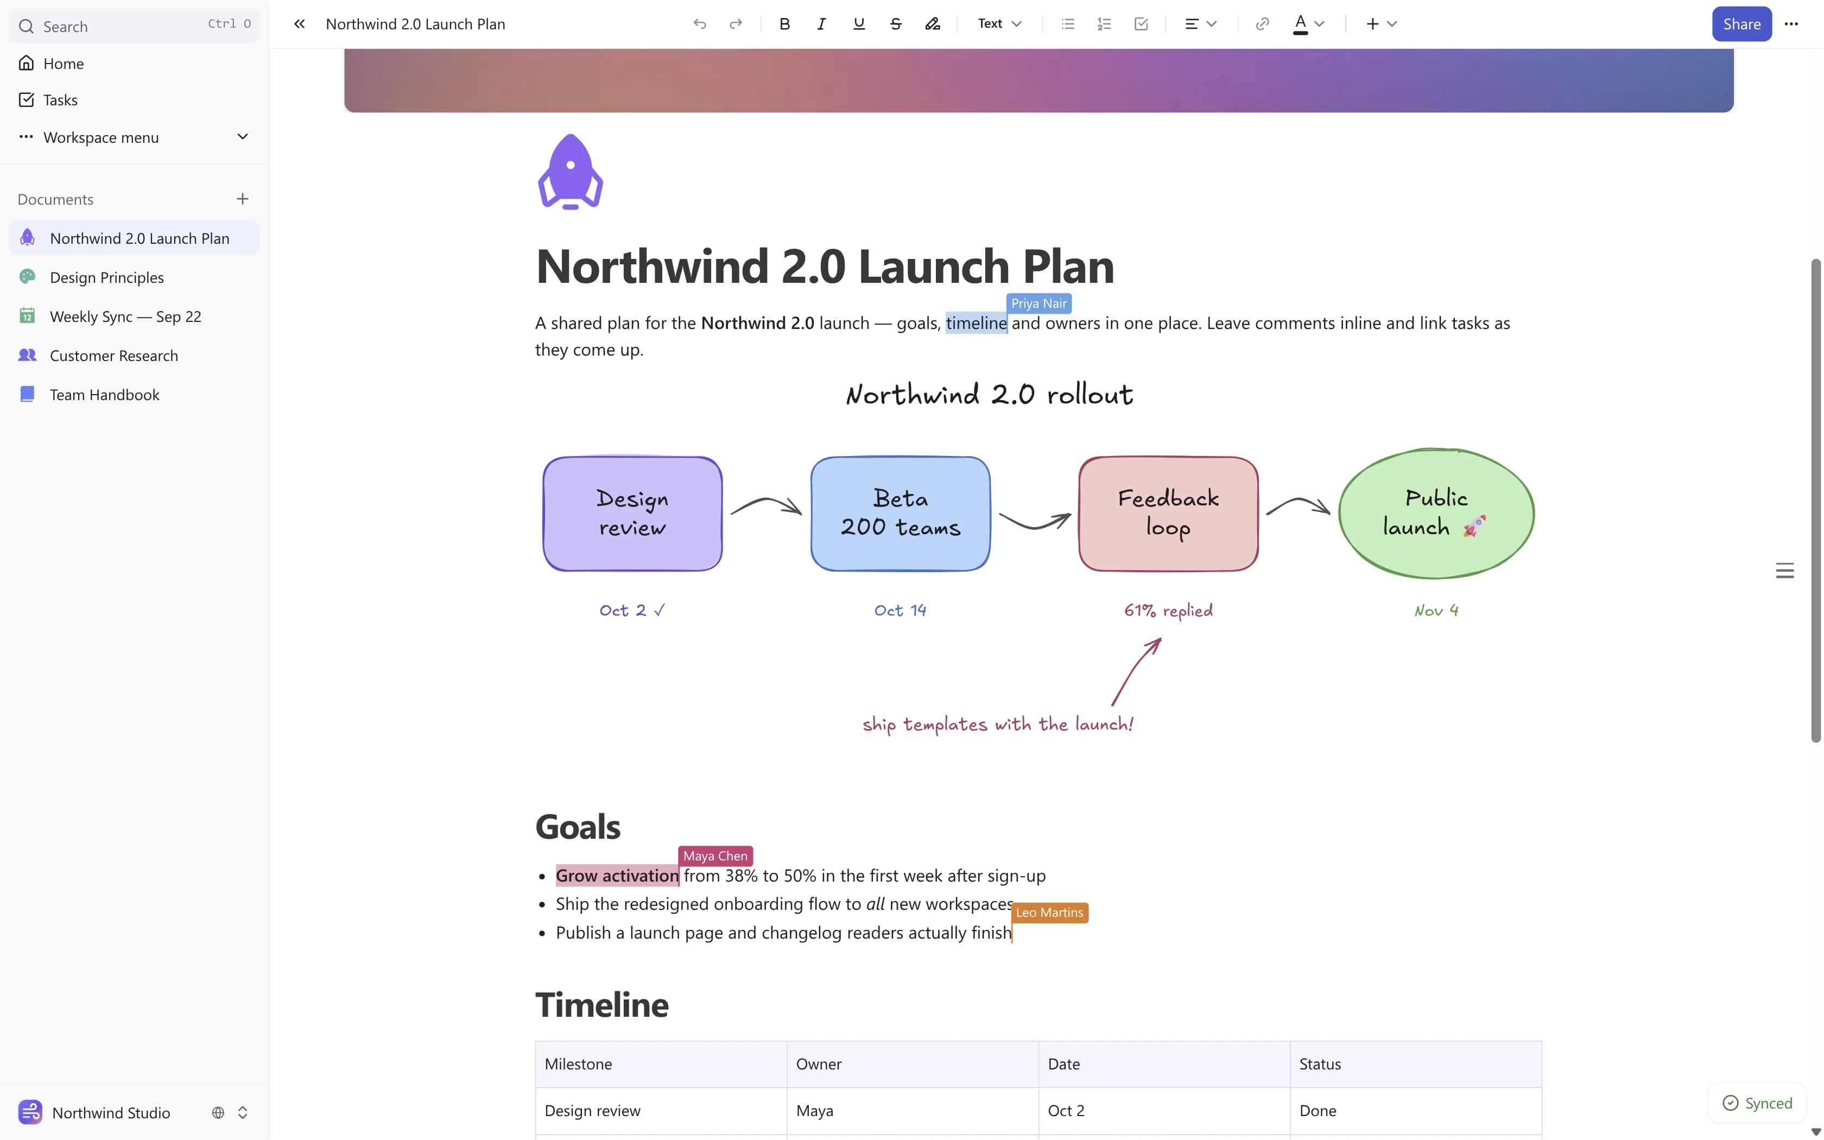Add a new document with plus icon
Image resolution: width=1824 pixels, height=1140 pixels.
(x=243, y=199)
